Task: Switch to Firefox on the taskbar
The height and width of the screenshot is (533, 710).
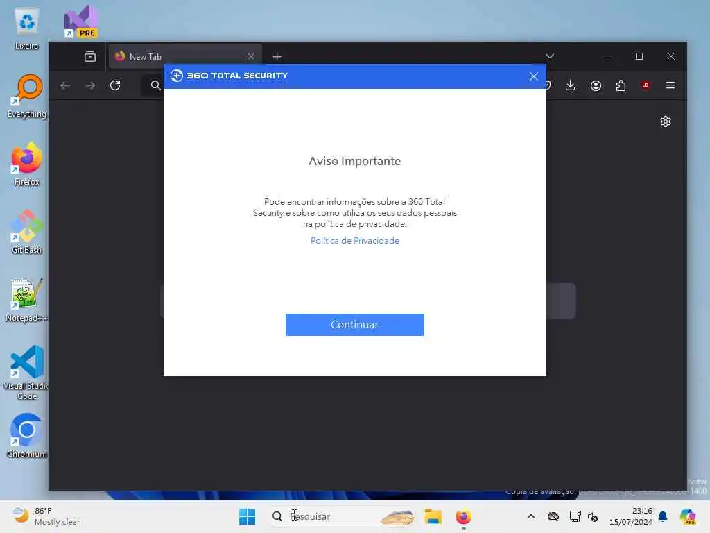Action: tap(463, 516)
